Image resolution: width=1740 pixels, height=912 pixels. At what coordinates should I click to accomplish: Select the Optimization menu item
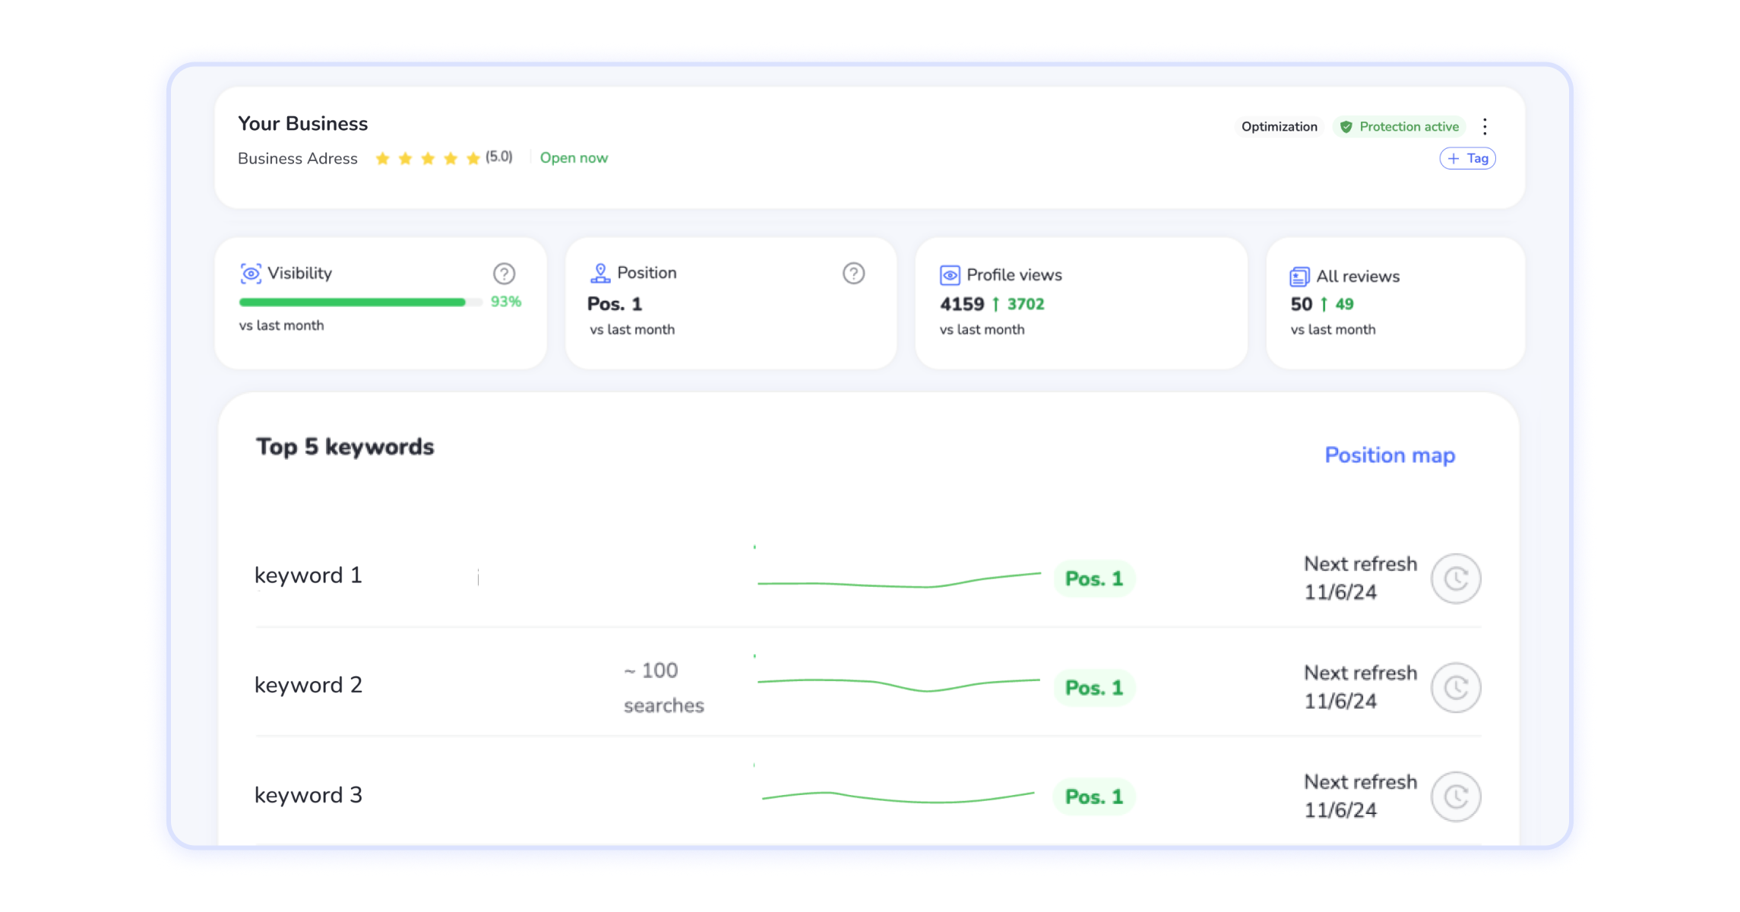point(1280,126)
